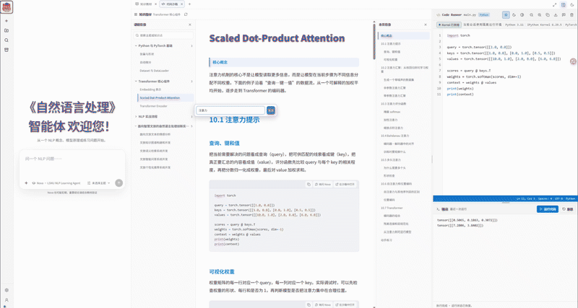Collapse the Transformer 核心组件 section
This screenshot has width=578, height=308.
coord(164,81)
